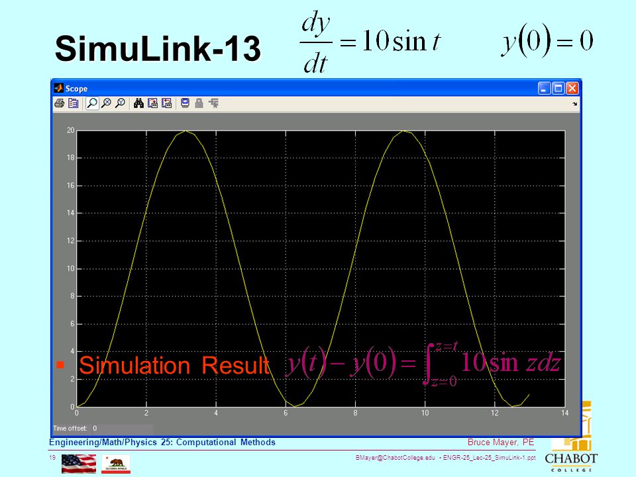Click the MATLAB logo in Scope title bar
This screenshot has width=636, height=477.
point(59,88)
